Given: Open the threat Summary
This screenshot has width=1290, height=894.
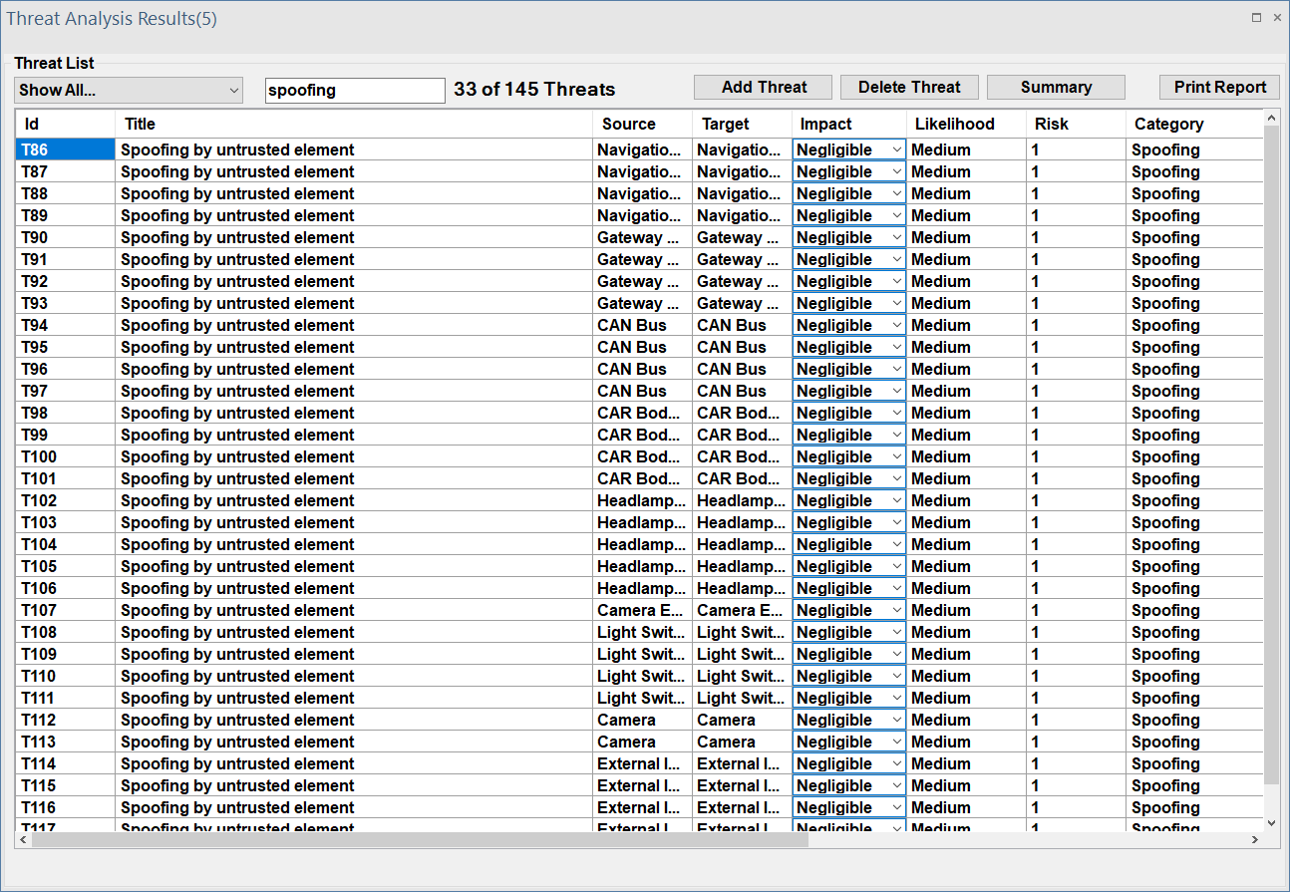Looking at the screenshot, I should tap(1055, 88).
